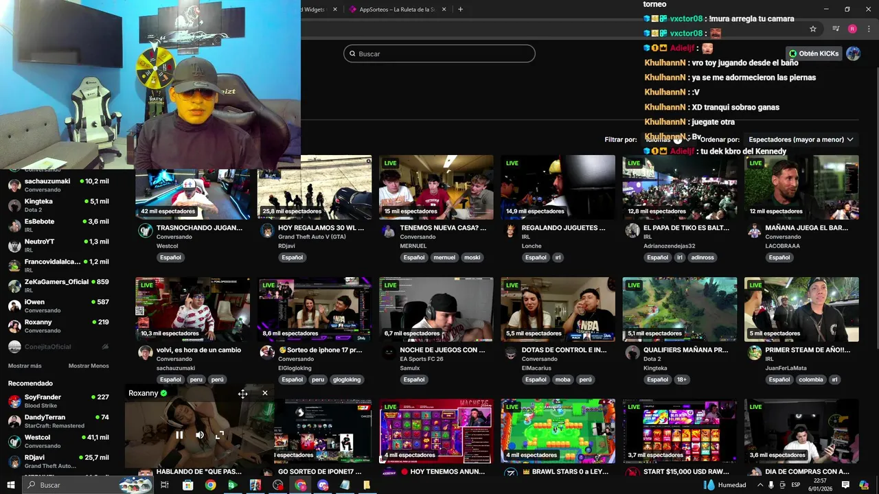Open the sort by Espectadores dropdown
The height and width of the screenshot is (494, 879).
pyautogui.click(x=801, y=139)
